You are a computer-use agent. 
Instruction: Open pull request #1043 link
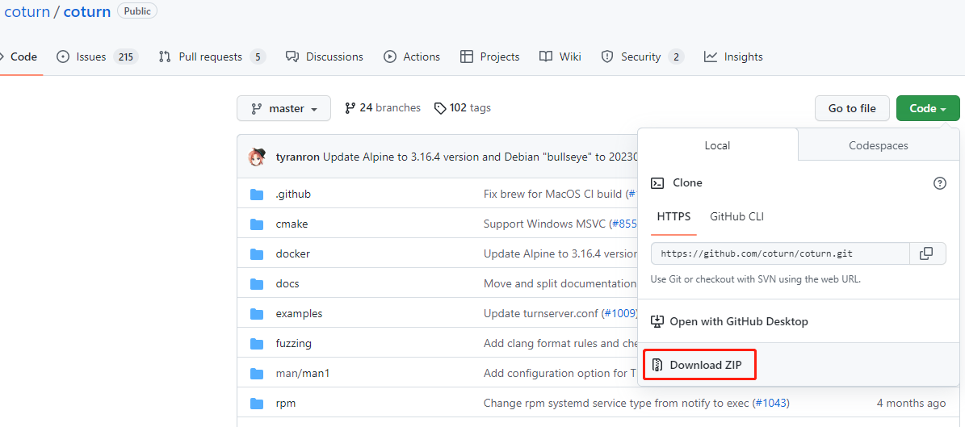(770, 404)
